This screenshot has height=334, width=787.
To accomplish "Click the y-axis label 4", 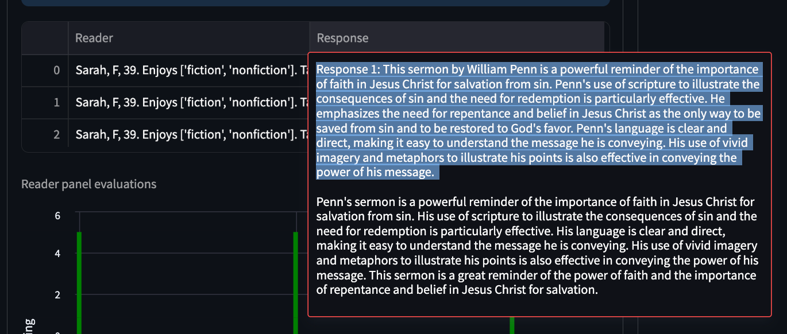I will pos(57,253).
